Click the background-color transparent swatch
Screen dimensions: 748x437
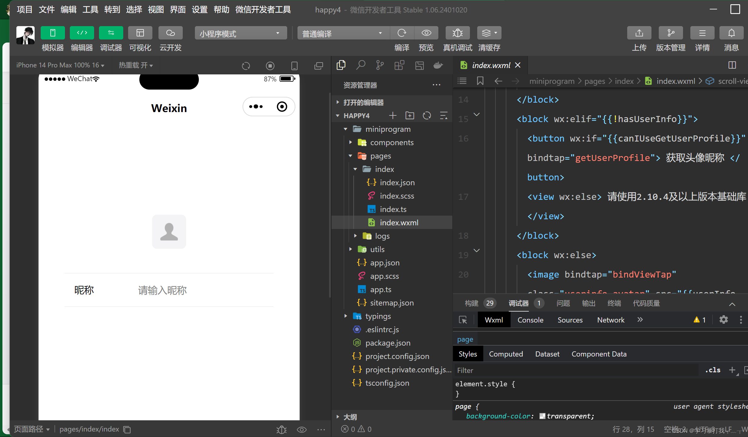click(542, 416)
